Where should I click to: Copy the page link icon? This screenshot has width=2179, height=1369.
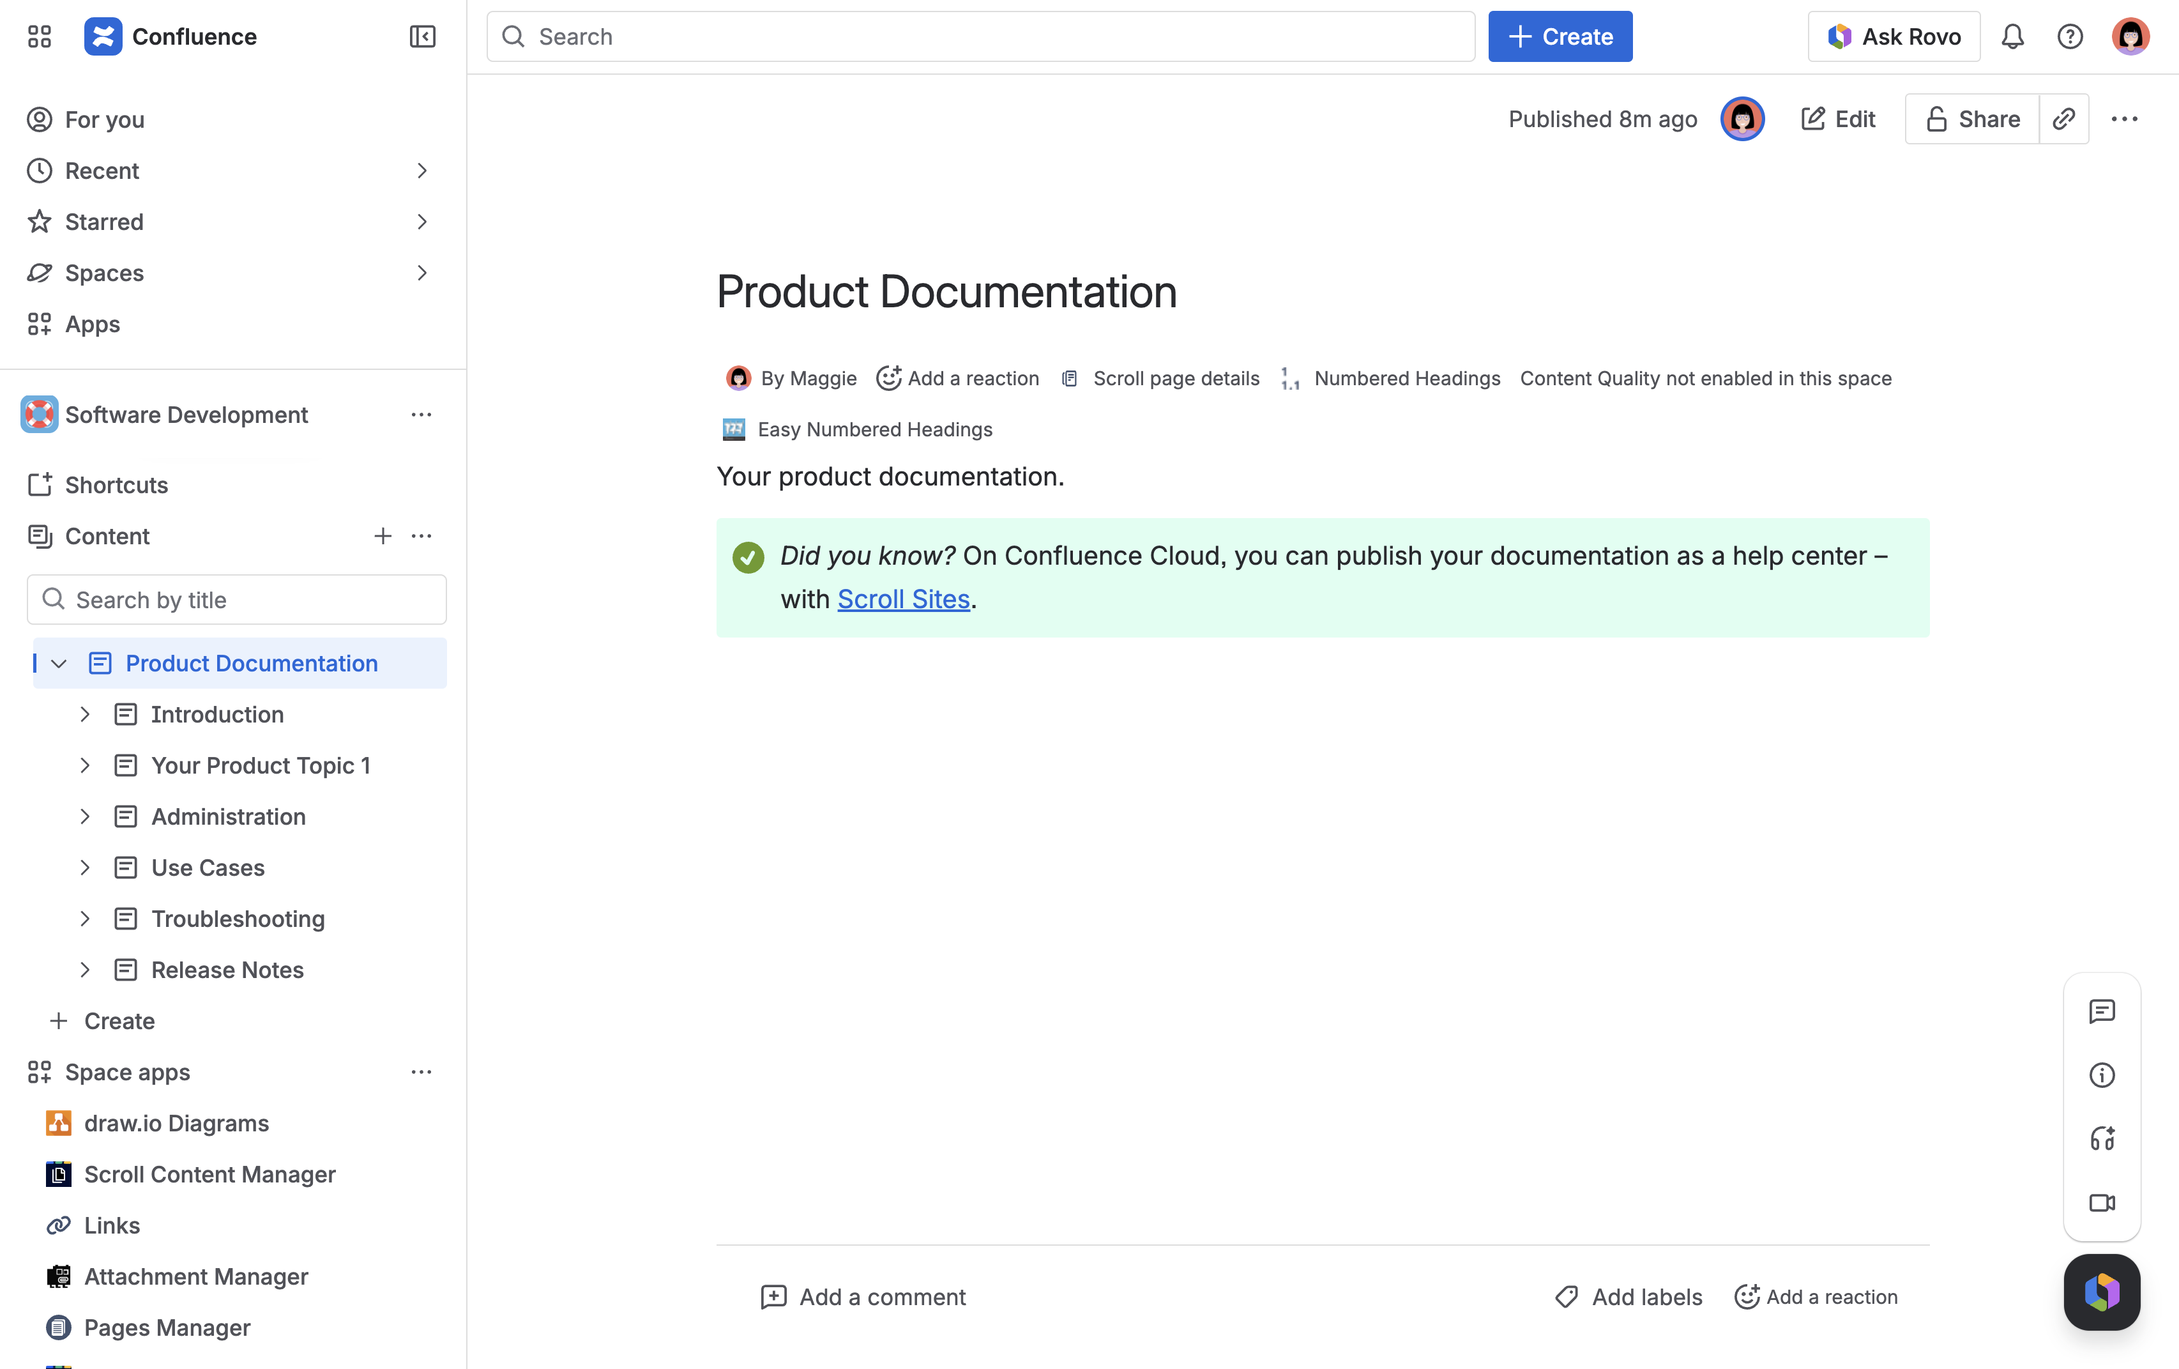tap(2064, 119)
